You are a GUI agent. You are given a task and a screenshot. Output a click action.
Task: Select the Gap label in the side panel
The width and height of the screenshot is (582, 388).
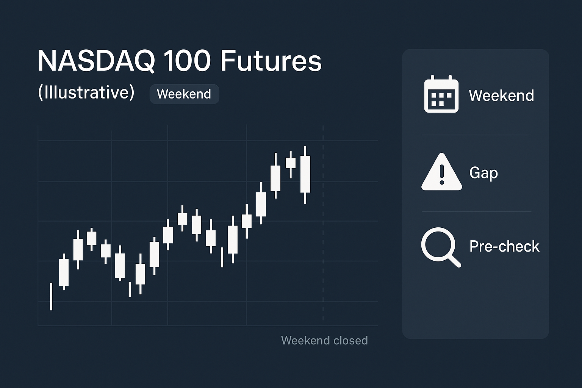tap(483, 173)
